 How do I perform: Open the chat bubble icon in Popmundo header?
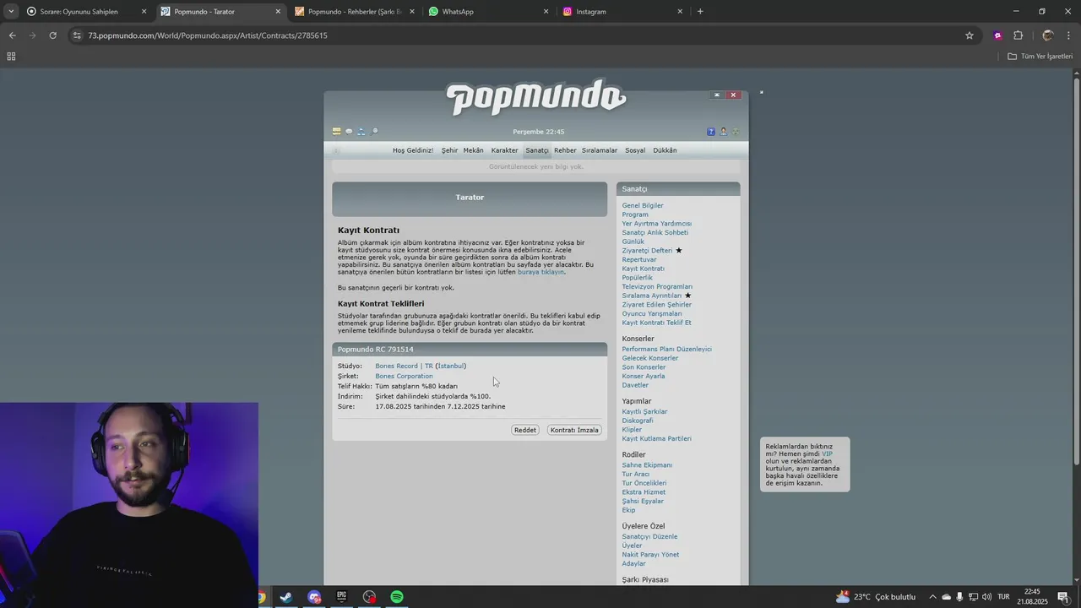[x=349, y=132]
